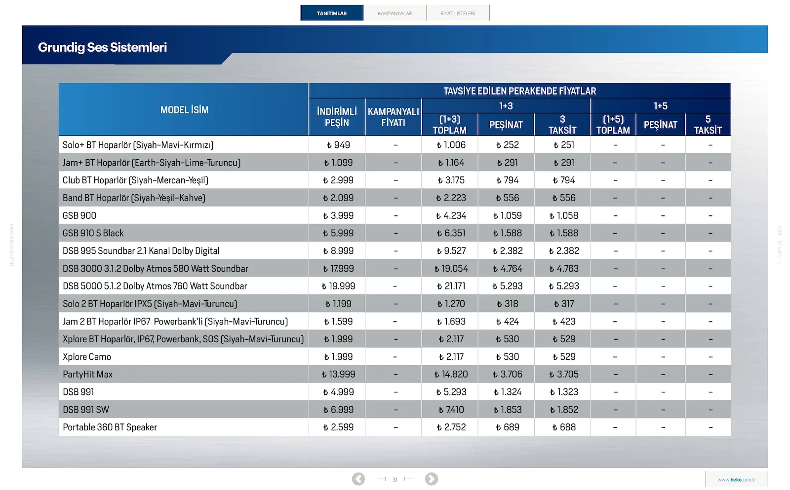Click the ₺ 1.852 installment amount

(x=563, y=410)
